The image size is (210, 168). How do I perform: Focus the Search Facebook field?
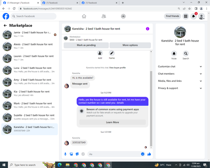click(x=34, y=16)
